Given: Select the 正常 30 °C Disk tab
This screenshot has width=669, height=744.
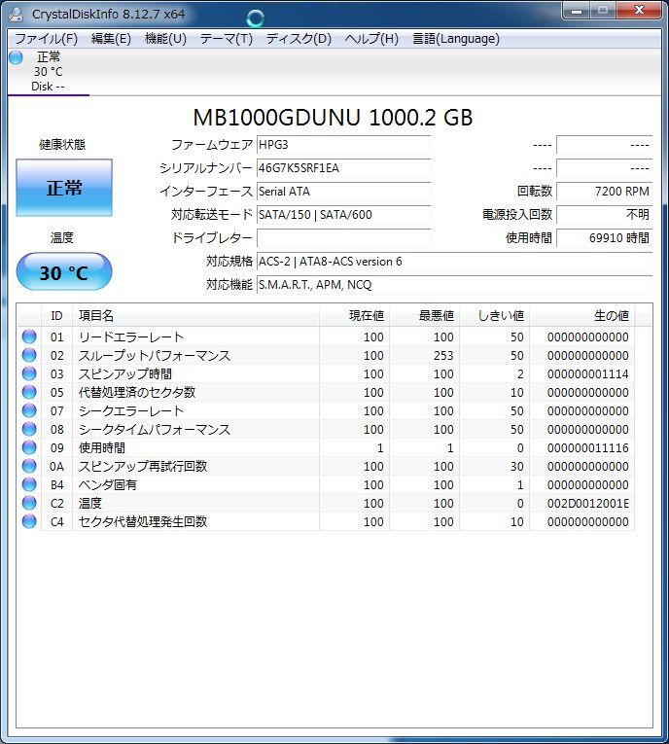Looking at the screenshot, I should pos(48,72).
